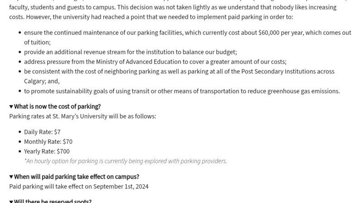Click "Parking rates at St. Mary's University" sentence

click(x=82, y=116)
